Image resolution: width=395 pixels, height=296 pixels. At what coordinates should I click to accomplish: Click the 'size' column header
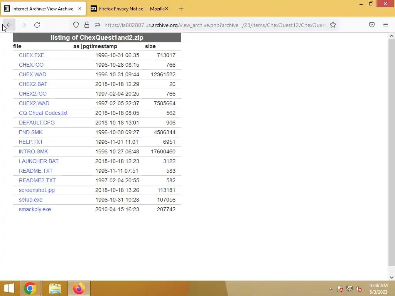click(150, 46)
